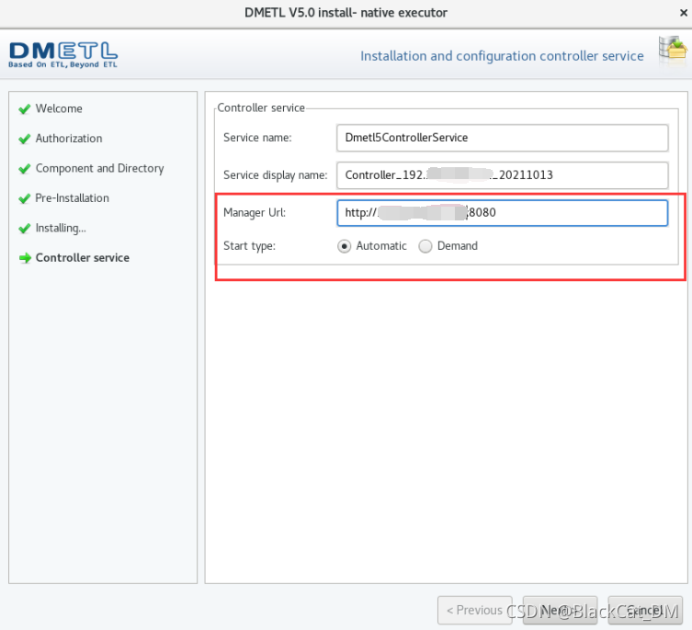
Task: Select the Welcome step
Action: (x=59, y=108)
